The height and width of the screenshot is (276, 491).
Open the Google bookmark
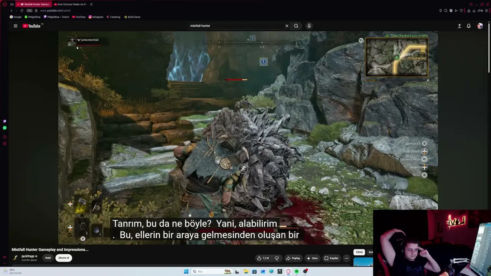16,17
